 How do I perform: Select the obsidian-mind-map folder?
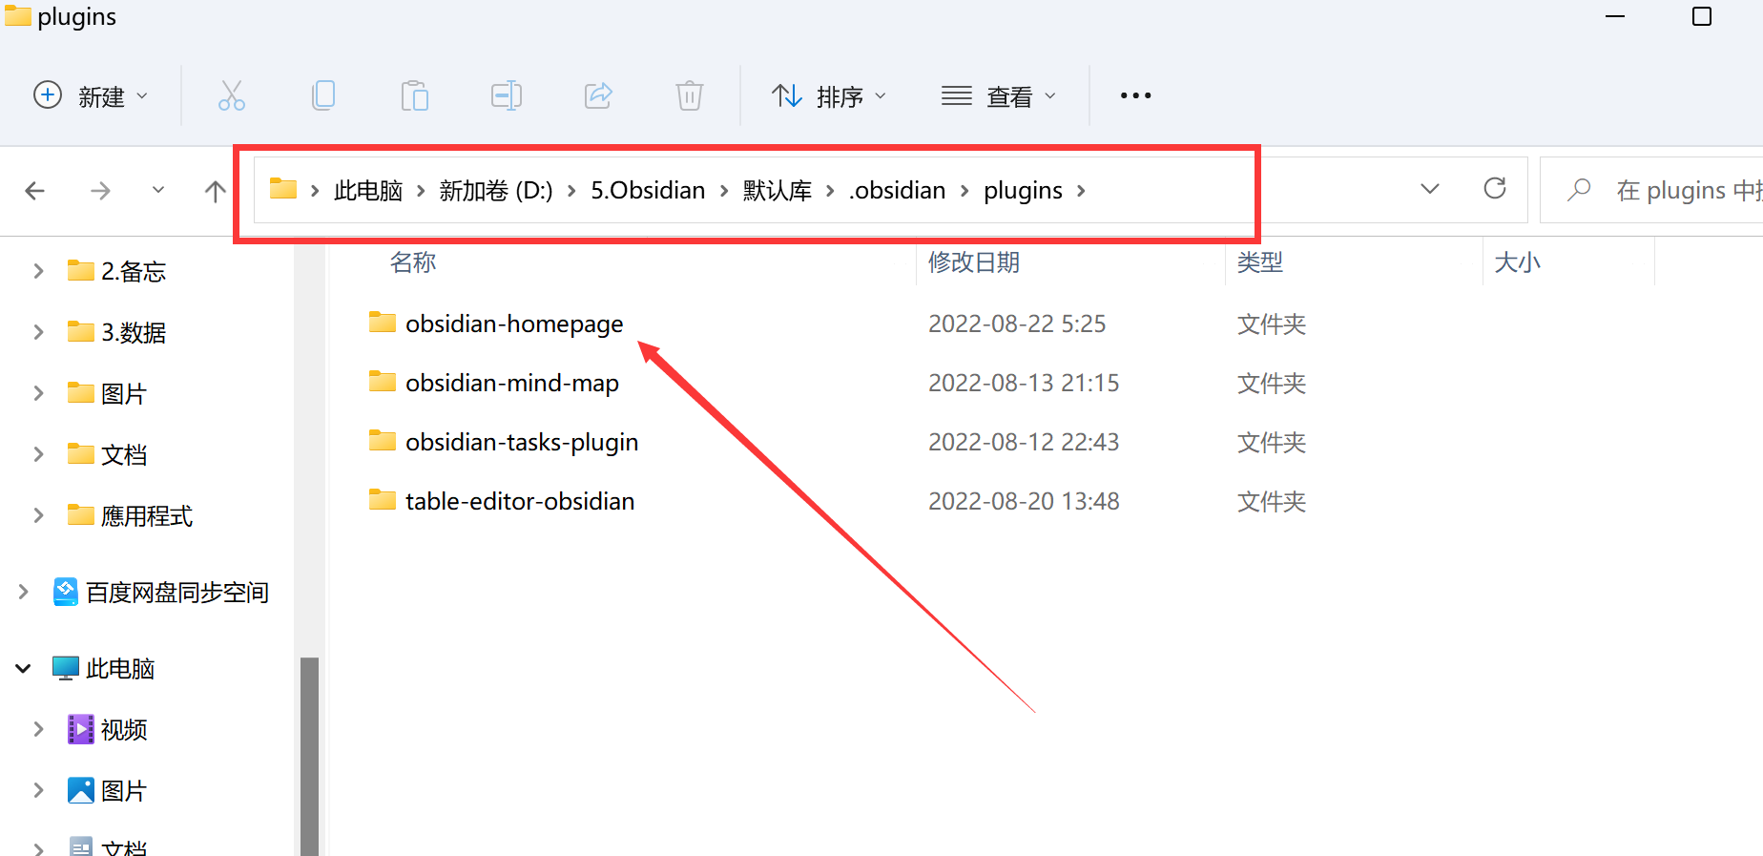tap(512, 384)
